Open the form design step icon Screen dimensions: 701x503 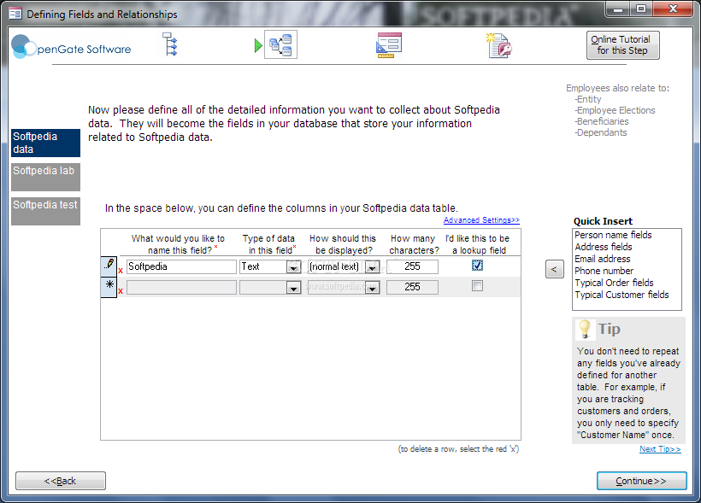coord(389,44)
